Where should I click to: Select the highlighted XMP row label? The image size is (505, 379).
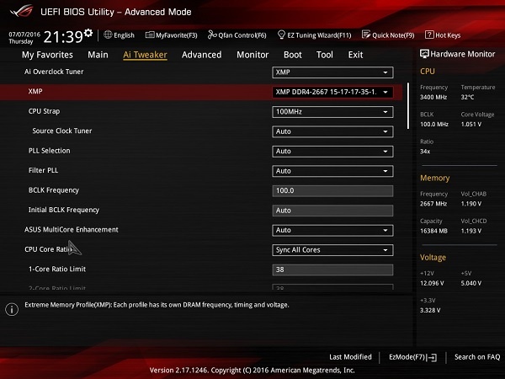[35, 92]
